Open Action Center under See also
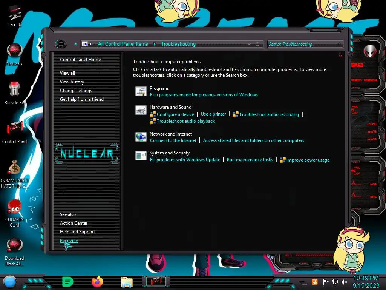The width and height of the screenshot is (386, 290). [74, 223]
